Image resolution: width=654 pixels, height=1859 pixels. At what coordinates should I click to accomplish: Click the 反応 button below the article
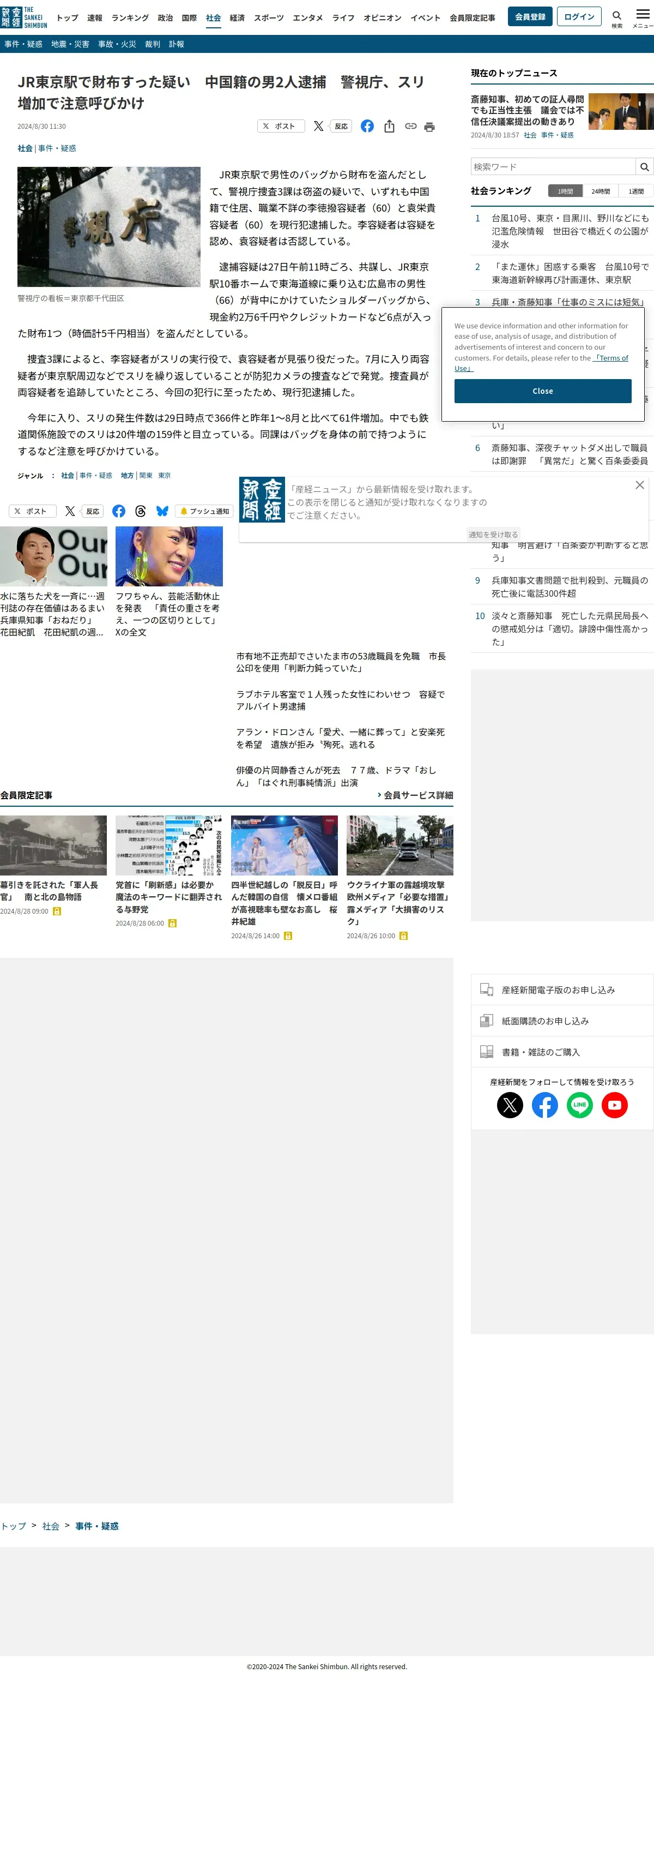pyautogui.click(x=92, y=511)
